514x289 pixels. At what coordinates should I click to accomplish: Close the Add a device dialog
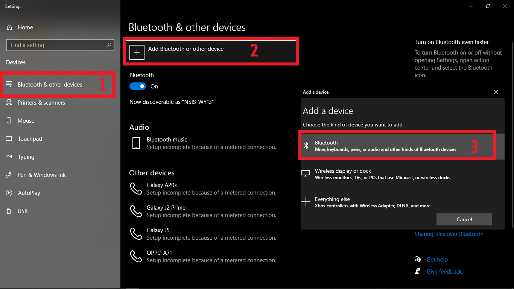tap(496, 92)
